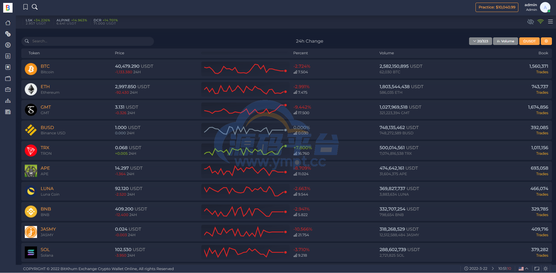
Task: Expand the 20/323 pairs count dropdown
Action: coord(480,41)
